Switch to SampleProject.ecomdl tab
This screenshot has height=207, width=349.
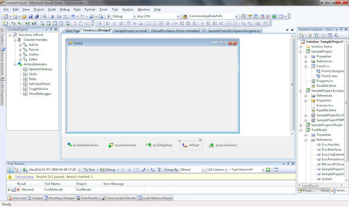130,31
